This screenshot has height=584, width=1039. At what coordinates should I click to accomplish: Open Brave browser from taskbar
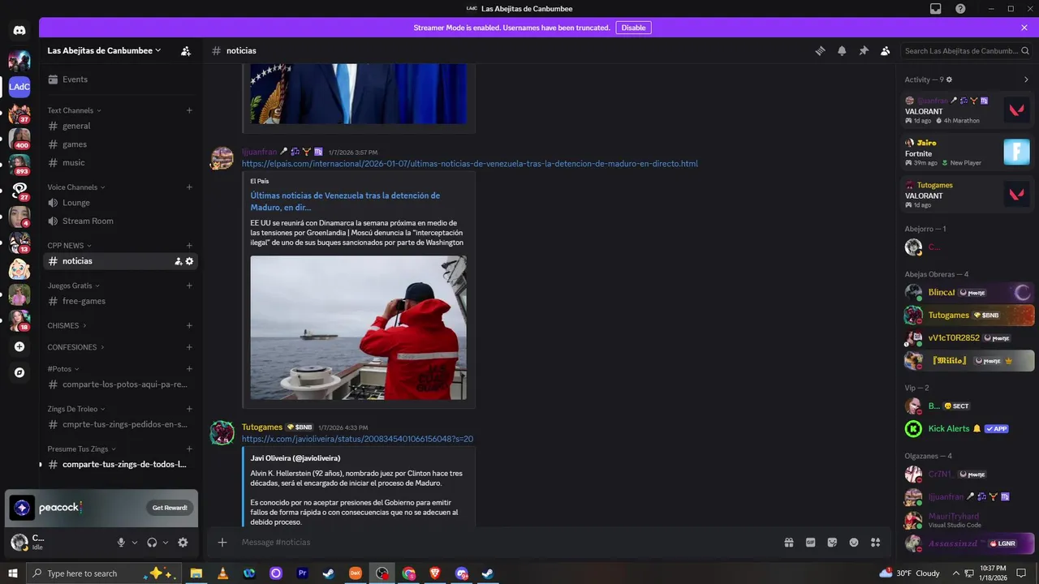(x=435, y=573)
